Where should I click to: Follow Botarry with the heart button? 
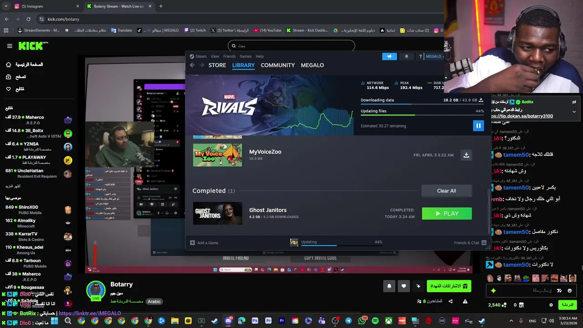(x=404, y=286)
